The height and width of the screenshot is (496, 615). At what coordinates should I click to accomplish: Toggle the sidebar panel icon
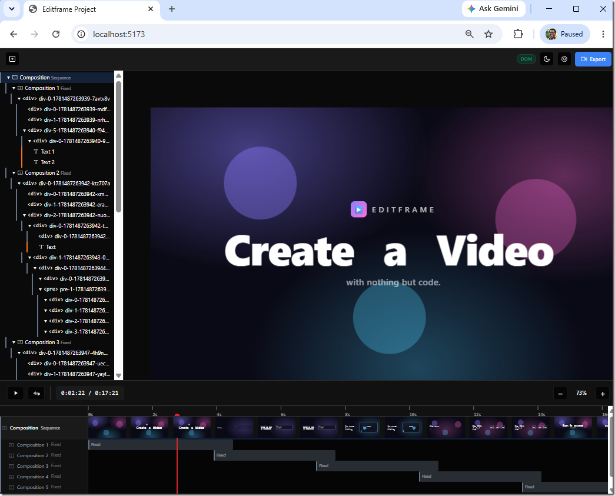tap(12, 59)
